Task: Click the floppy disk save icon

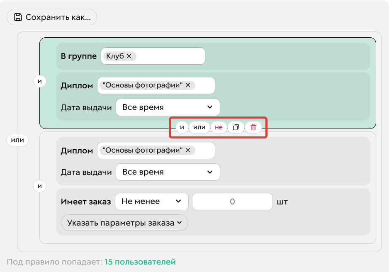Action: coord(17,17)
